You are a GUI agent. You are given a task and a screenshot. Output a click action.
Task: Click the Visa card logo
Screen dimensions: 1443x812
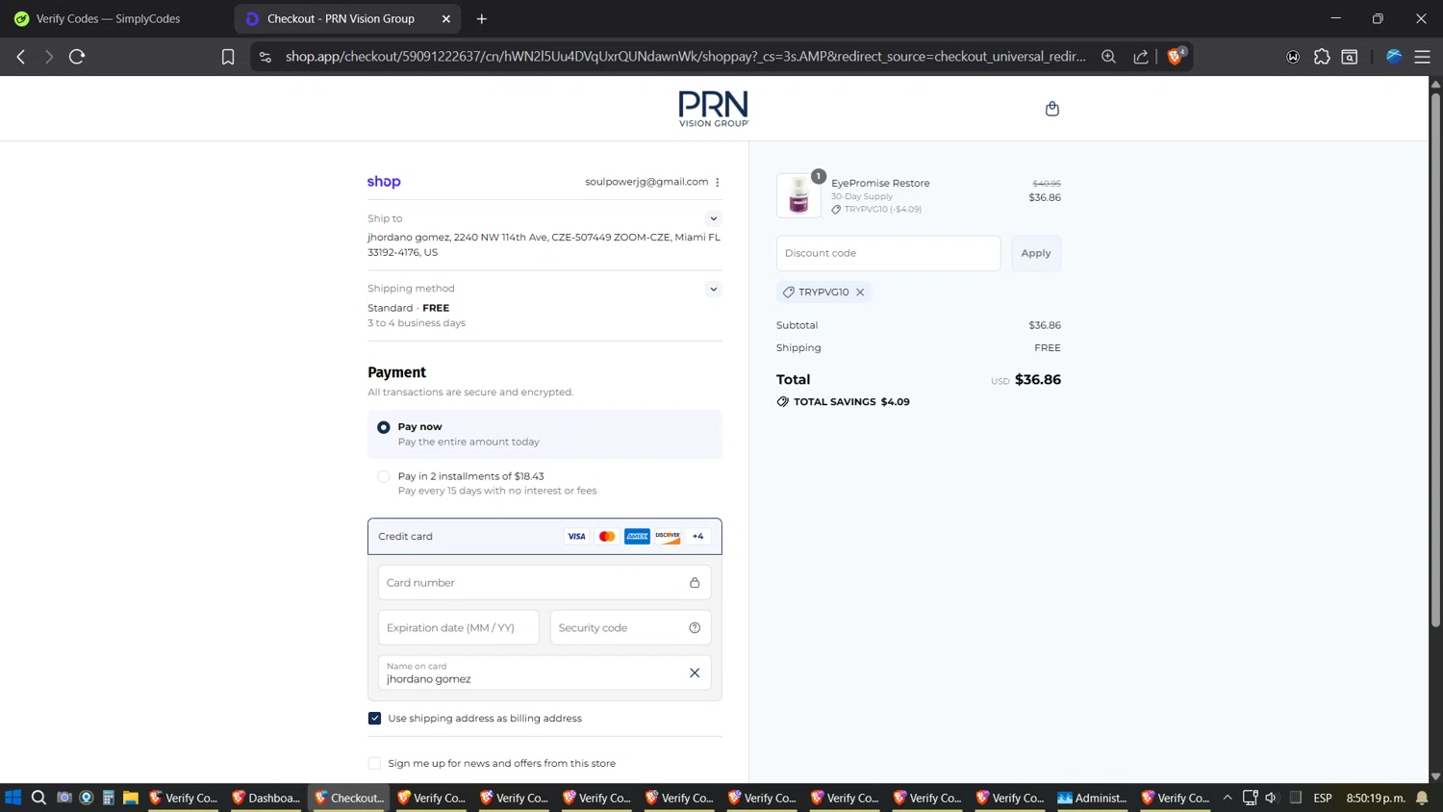[576, 537]
